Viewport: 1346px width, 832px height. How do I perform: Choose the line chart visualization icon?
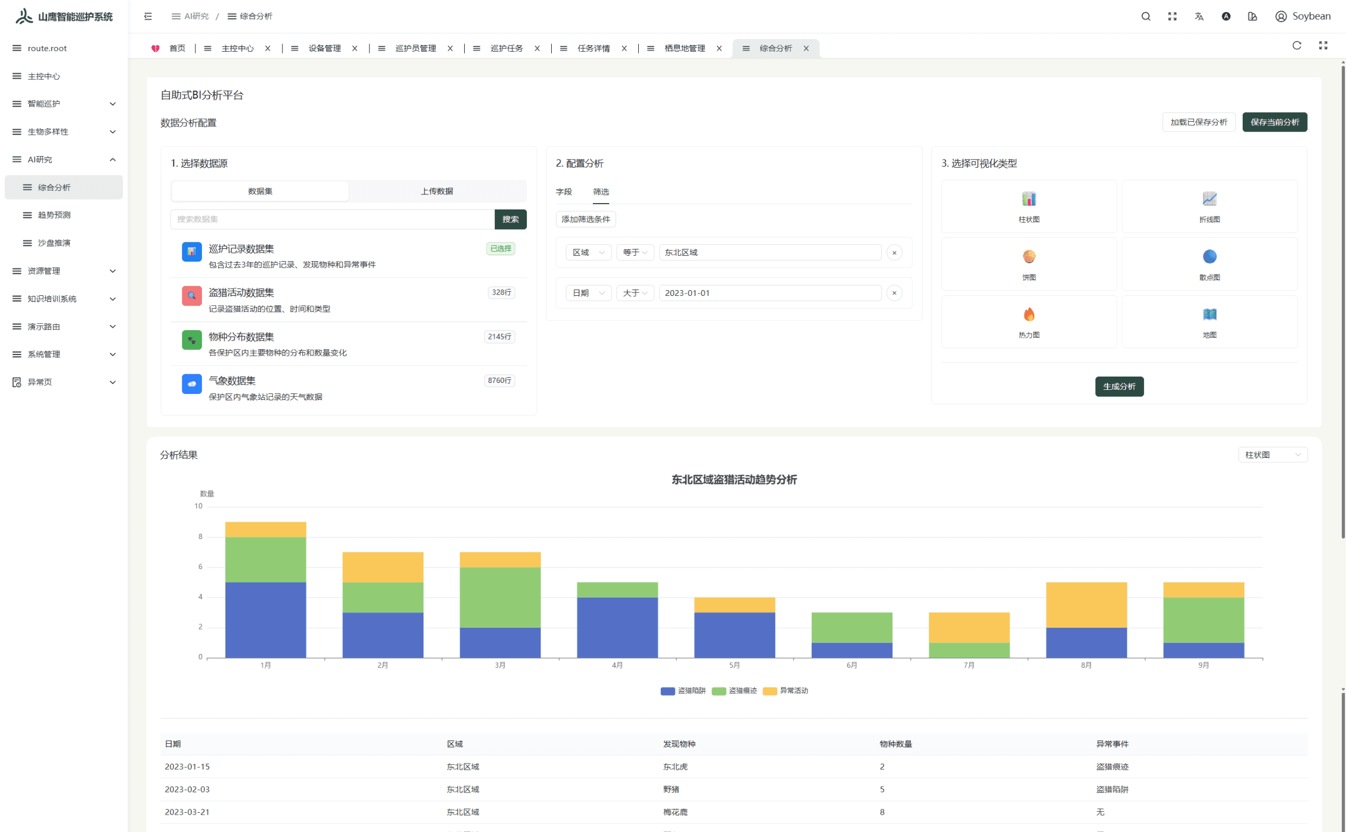coord(1209,200)
